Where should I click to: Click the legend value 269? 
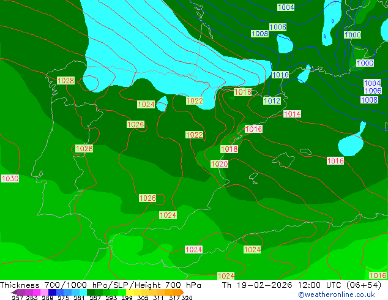48,298
